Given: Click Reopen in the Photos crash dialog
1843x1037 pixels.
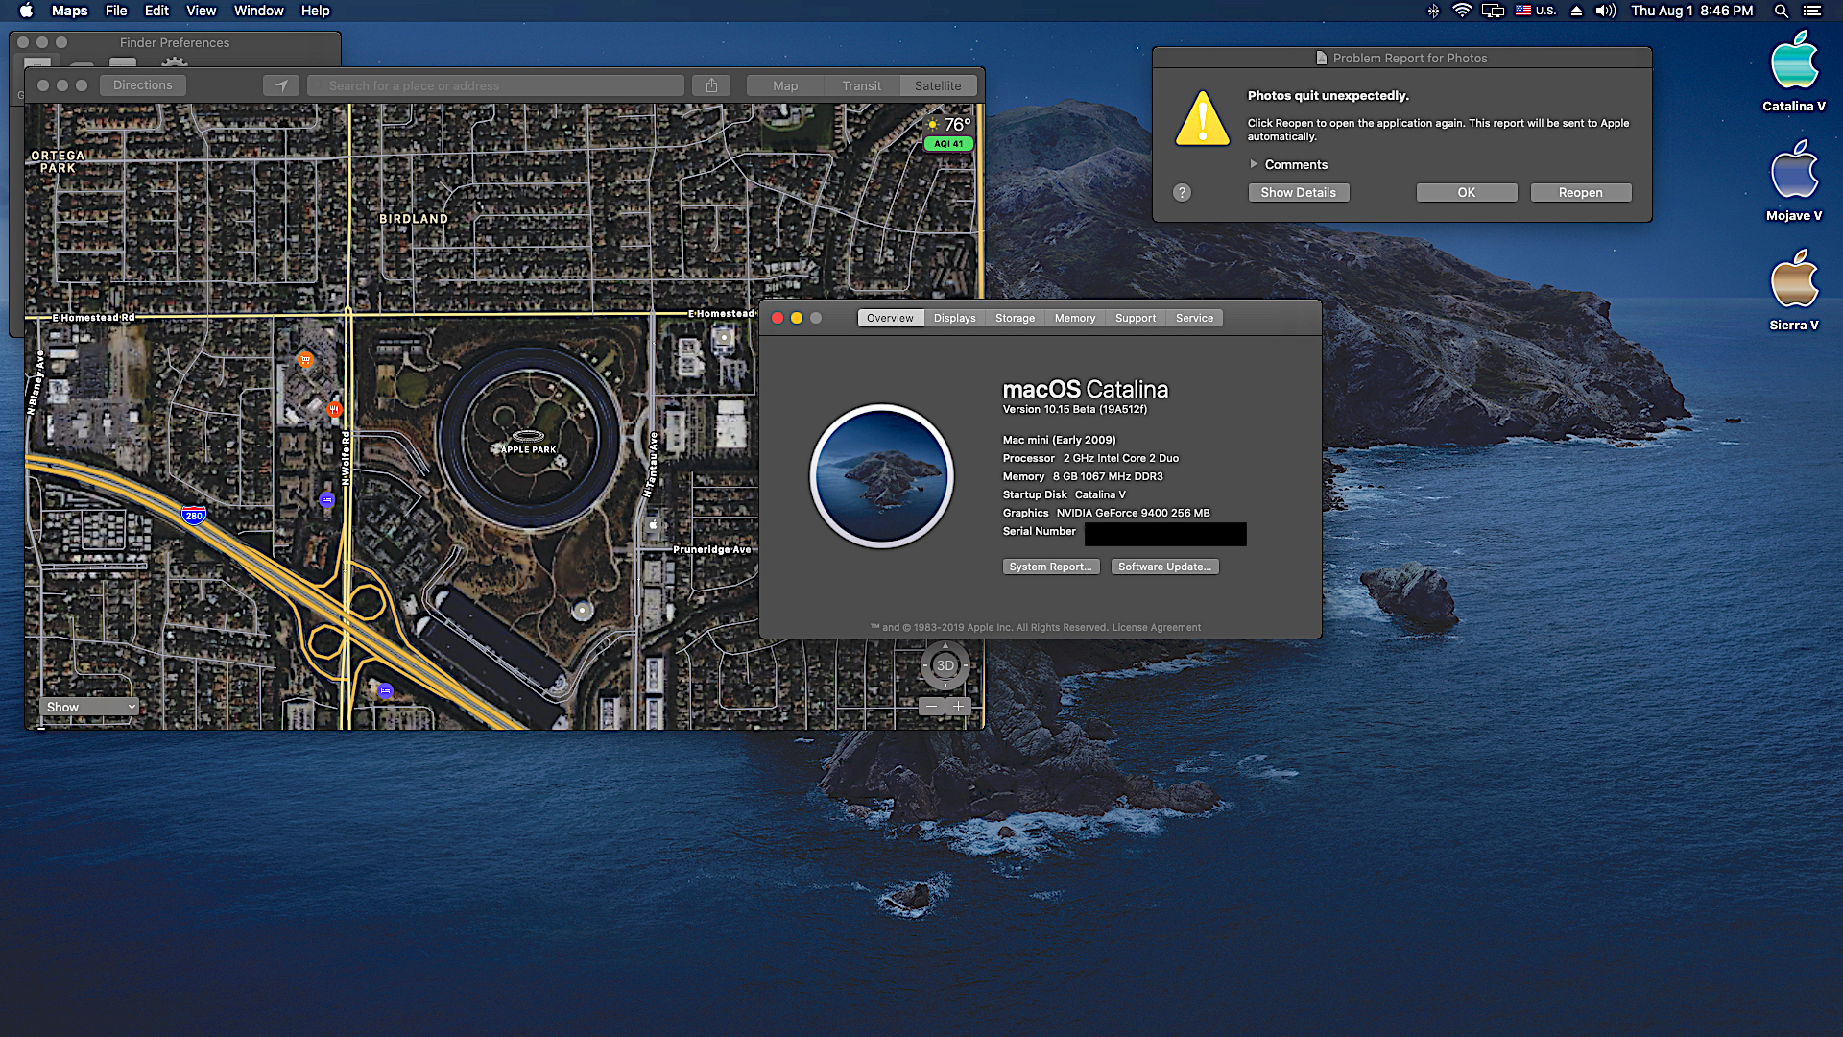Looking at the screenshot, I should pyautogui.click(x=1580, y=192).
